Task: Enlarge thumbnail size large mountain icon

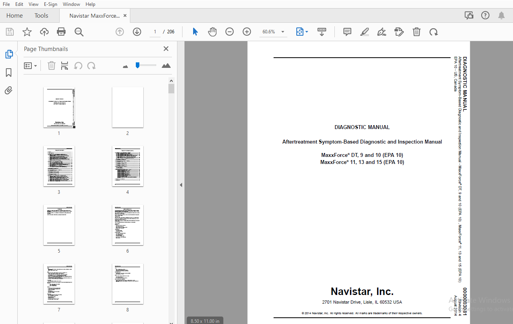Action: point(166,66)
